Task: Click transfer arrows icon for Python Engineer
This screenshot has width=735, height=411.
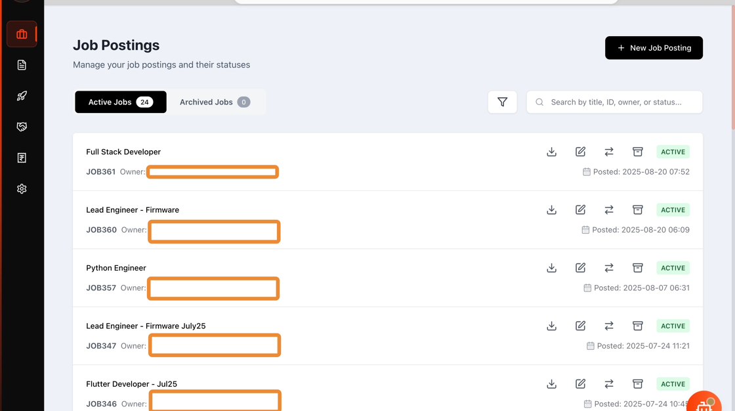Action: (x=609, y=268)
